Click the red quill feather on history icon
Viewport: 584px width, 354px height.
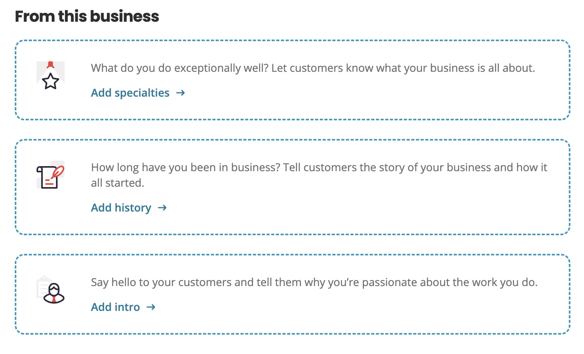pyautogui.click(x=58, y=172)
